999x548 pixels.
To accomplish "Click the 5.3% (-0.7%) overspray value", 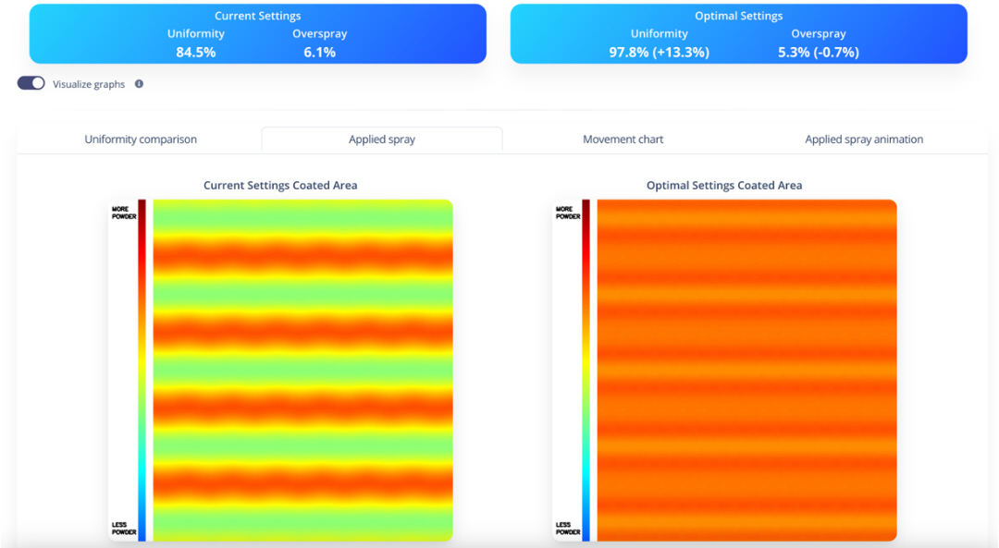I will coord(819,53).
